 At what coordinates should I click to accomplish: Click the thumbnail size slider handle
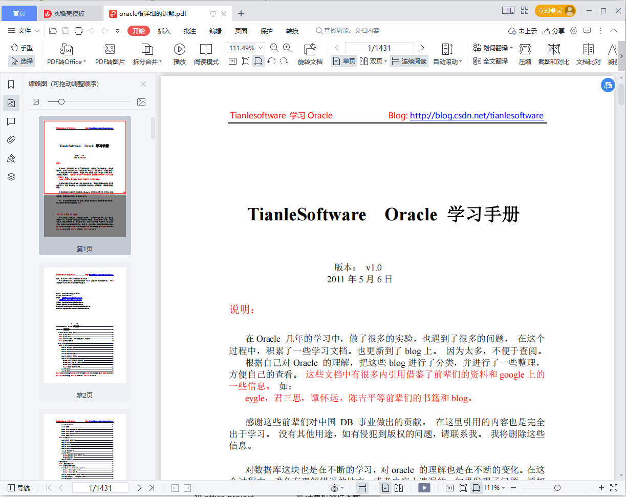tap(61, 102)
